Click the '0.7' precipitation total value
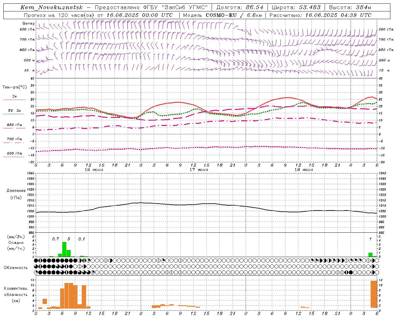Viewport: 395px width, 316px height. 56,239
